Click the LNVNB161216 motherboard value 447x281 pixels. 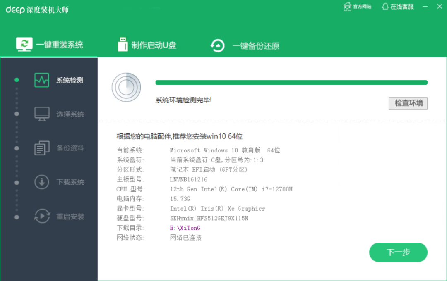click(x=188, y=179)
